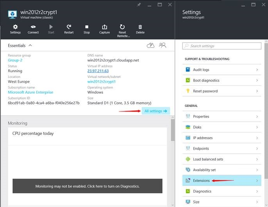Viewport: 268px width, 207px height.
Task: Stop the virtual machine
Action: [87, 29]
